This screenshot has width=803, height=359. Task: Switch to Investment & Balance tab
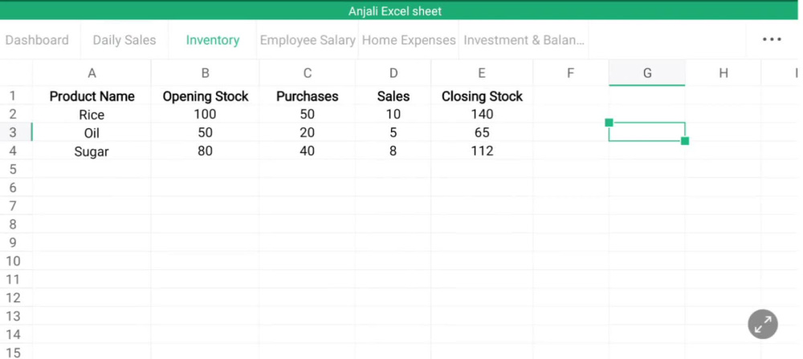point(524,40)
